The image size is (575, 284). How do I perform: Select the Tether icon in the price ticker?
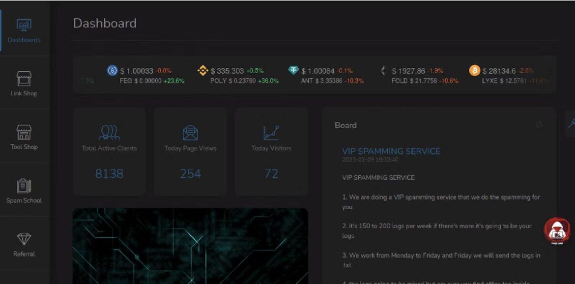[x=293, y=70]
